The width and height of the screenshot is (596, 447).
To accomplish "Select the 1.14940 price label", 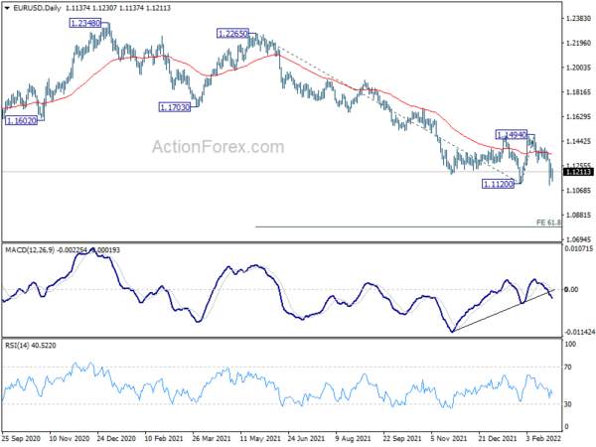I will point(512,134).
